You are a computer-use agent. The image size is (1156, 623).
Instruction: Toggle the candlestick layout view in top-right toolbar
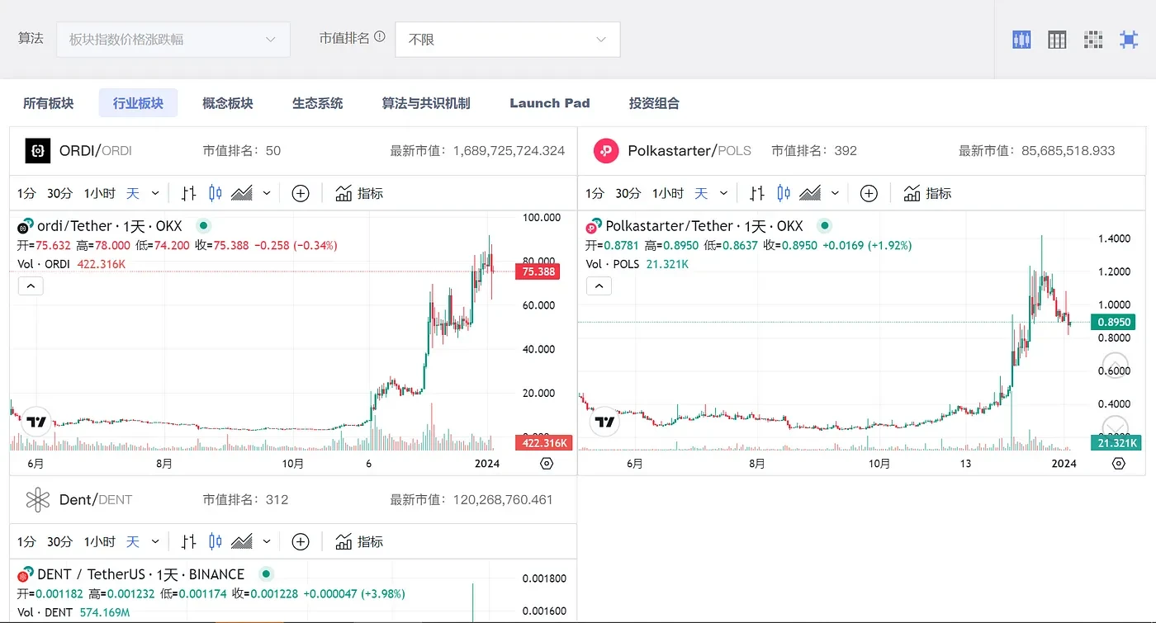pos(1021,39)
